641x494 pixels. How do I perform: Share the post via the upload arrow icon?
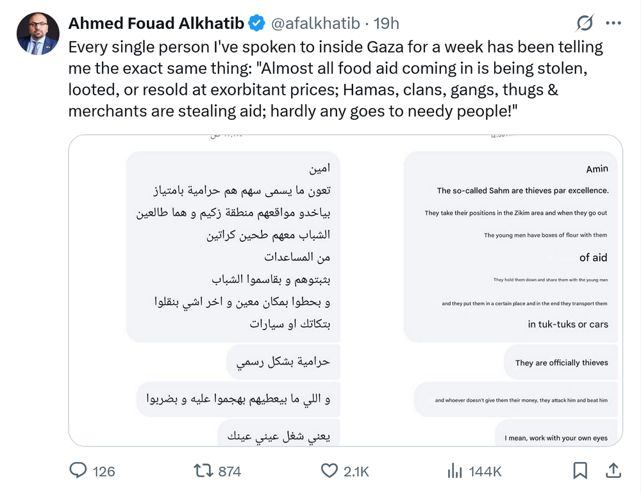613,471
